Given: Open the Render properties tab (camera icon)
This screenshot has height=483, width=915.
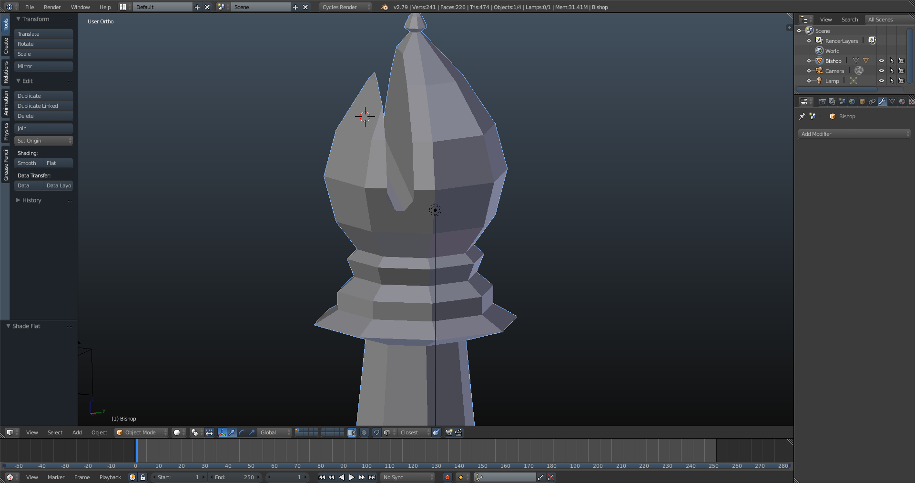Looking at the screenshot, I should (x=822, y=102).
